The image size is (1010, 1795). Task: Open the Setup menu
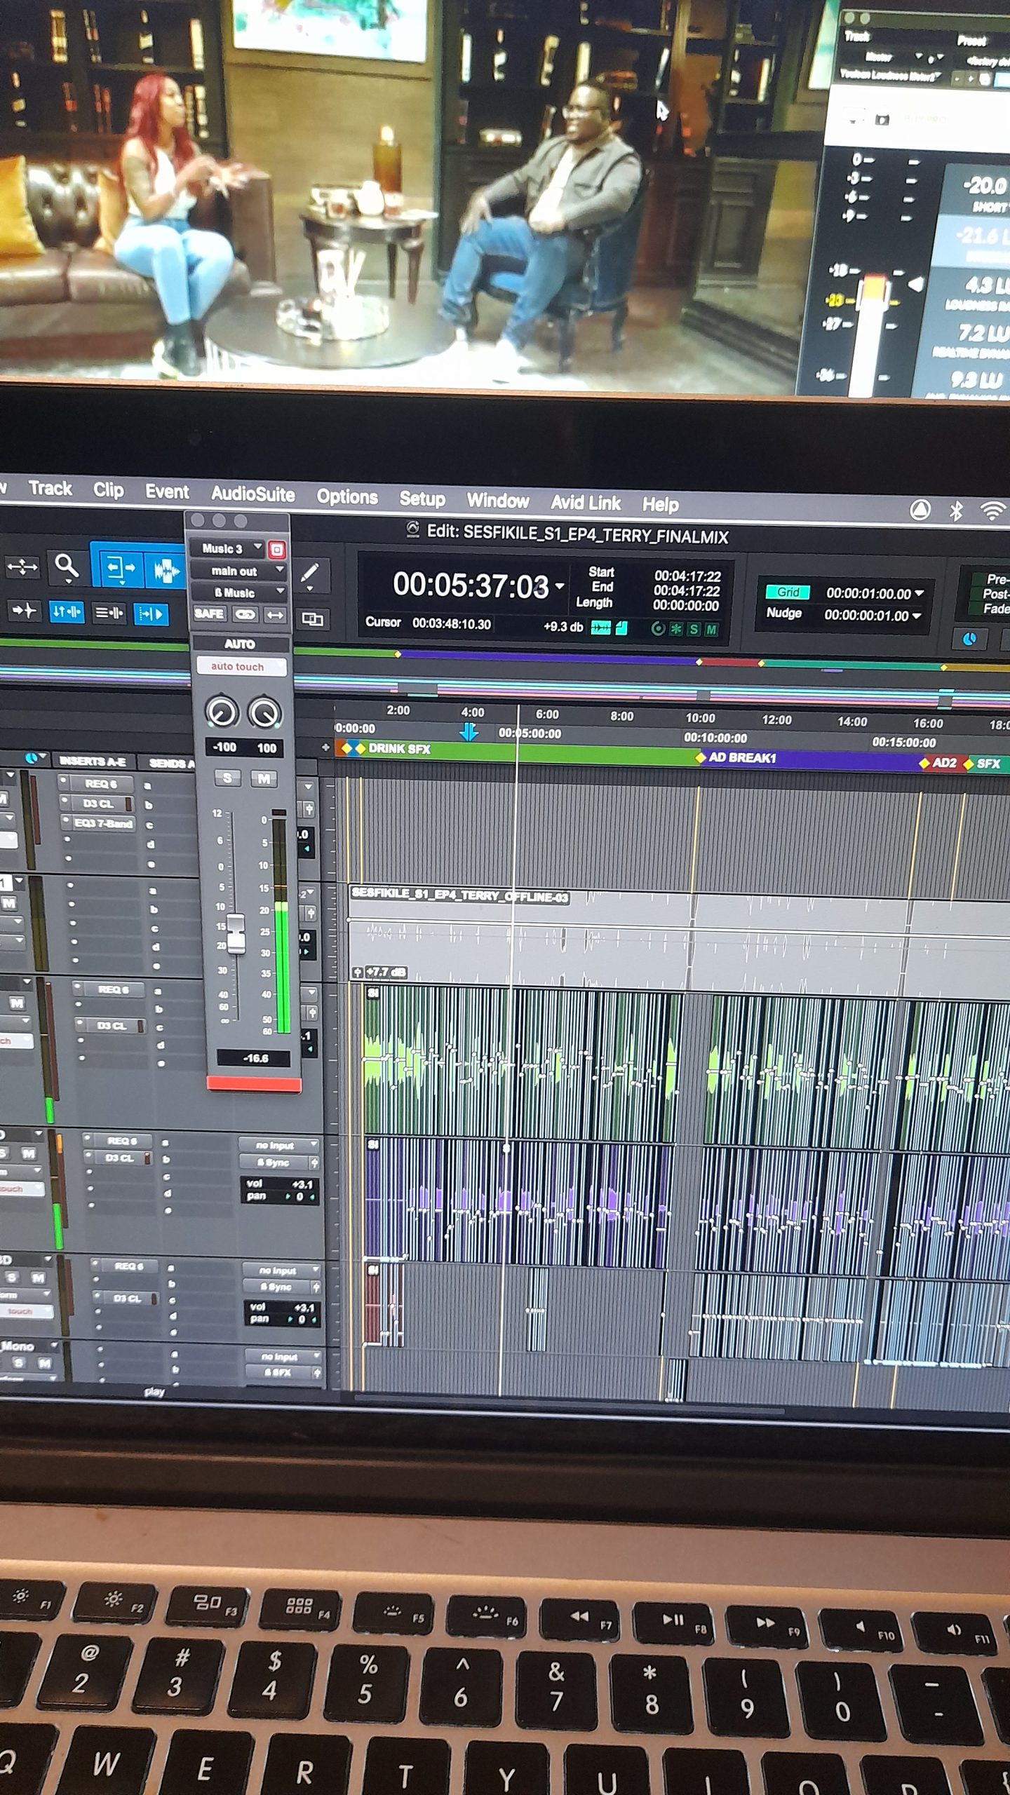point(422,499)
